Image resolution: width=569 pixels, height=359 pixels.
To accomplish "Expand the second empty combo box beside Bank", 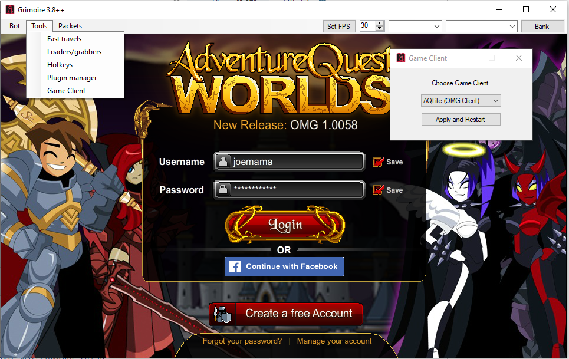I will click(x=481, y=26).
